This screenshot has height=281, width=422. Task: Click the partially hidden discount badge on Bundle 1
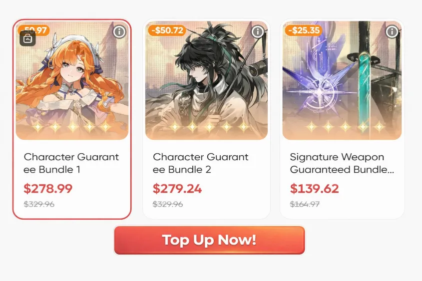pyautogui.click(x=34, y=30)
